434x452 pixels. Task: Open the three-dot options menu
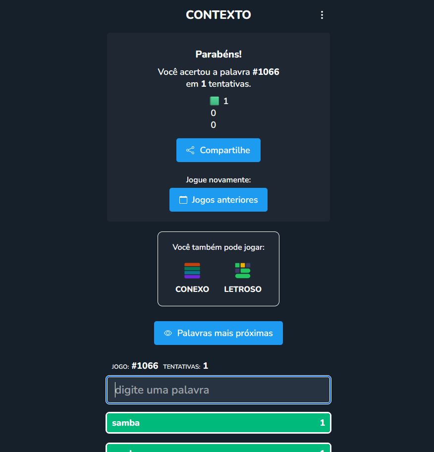[x=322, y=15]
